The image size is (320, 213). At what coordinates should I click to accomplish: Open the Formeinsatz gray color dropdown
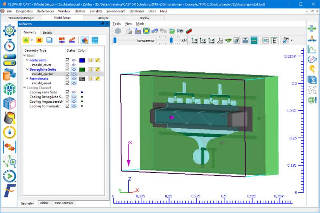82,79
